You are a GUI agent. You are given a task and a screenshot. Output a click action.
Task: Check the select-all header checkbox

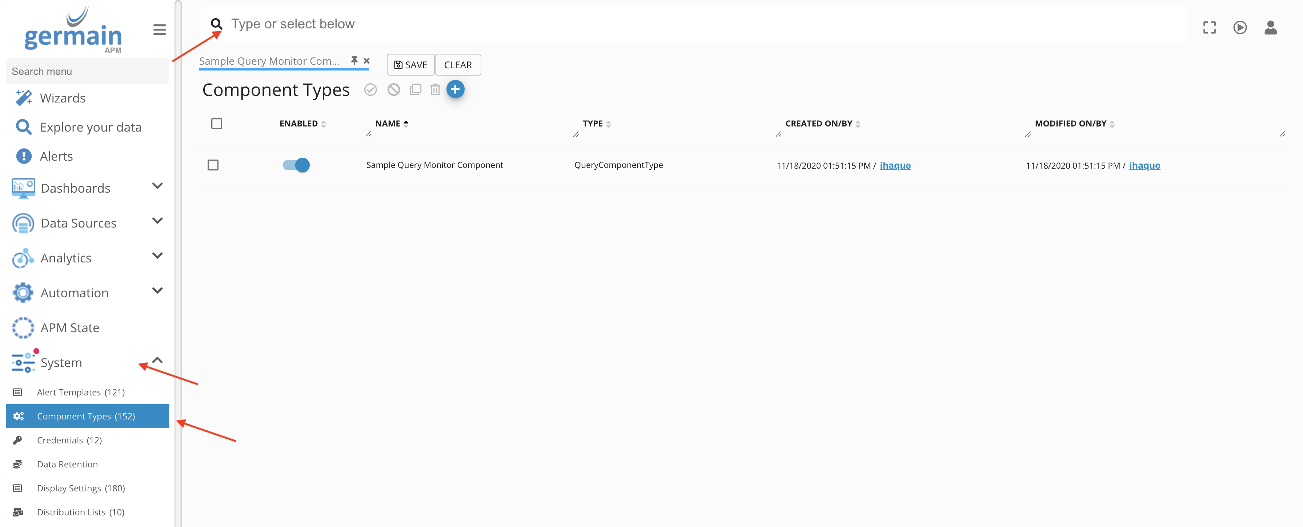pyautogui.click(x=216, y=124)
